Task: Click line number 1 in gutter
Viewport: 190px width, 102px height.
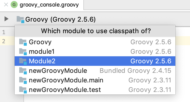Action: coord(4,32)
